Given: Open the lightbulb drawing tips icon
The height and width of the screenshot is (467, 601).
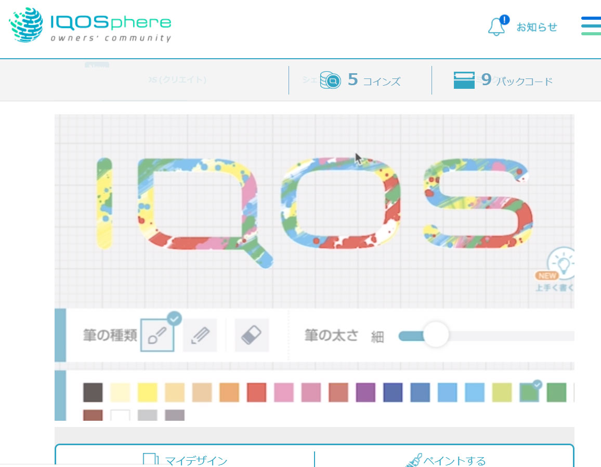Looking at the screenshot, I should pyautogui.click(x=563, y=264).
